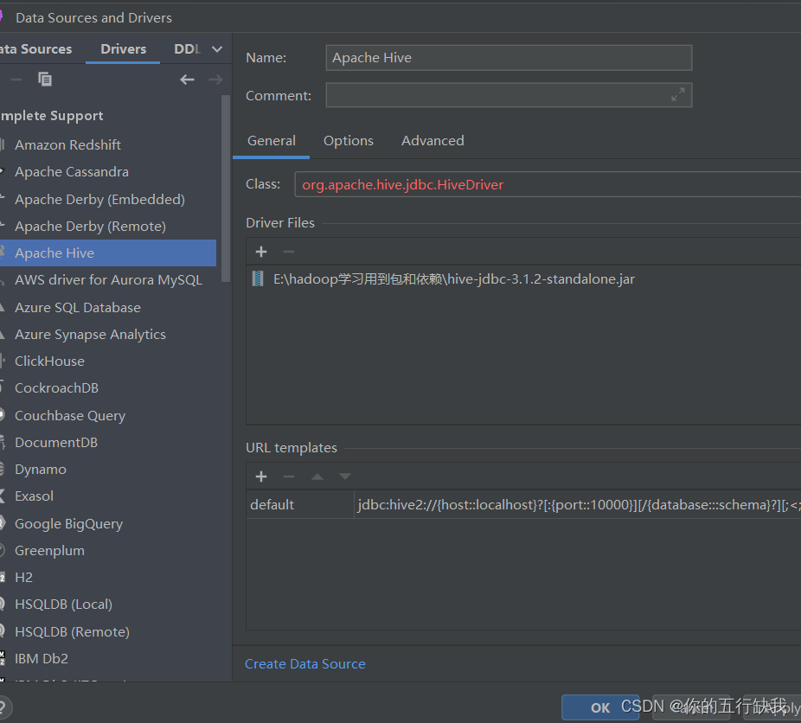Click the duplicate driver icon

(45, 80)
